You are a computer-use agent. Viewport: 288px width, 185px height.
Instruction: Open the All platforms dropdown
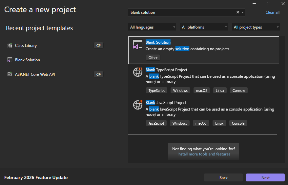(x=204, y=27)
